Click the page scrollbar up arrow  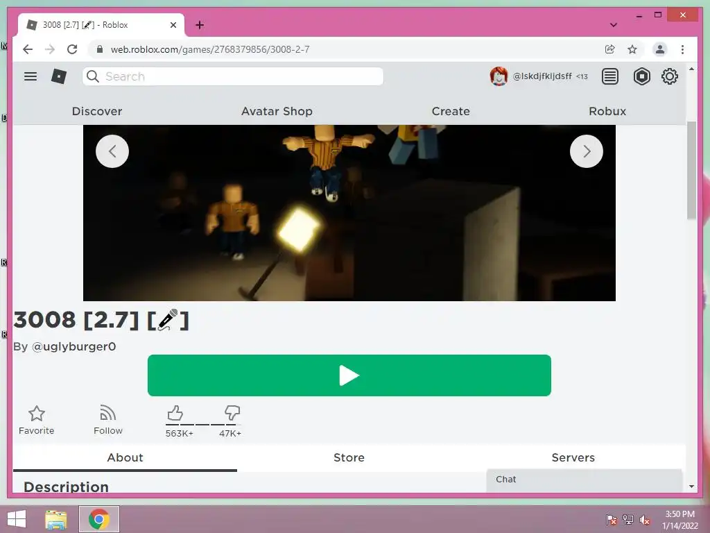pyautogui.click(x=691, y=69)
